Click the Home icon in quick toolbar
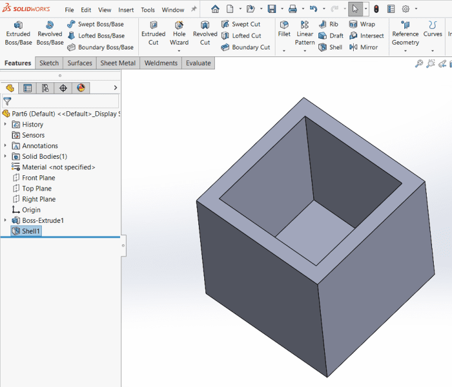 [x=215, y=9]
